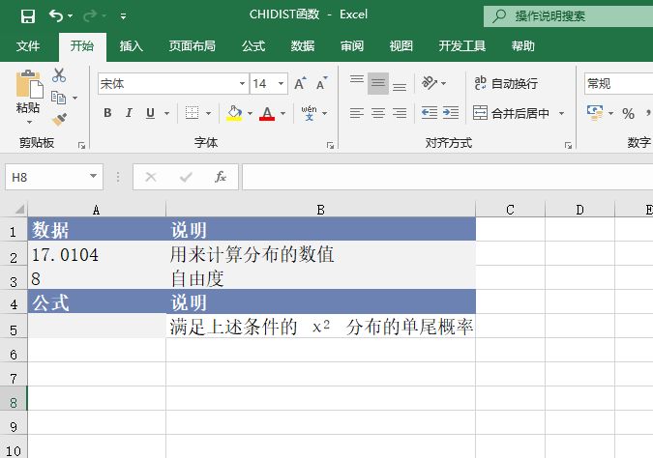
Task: Click the Increase Font Size icon
Action: point(299,84)
